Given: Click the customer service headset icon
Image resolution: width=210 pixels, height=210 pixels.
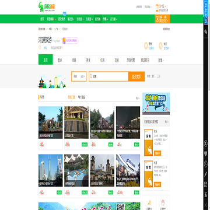Looking at the screenshot, I should click(x=157, y=19).
